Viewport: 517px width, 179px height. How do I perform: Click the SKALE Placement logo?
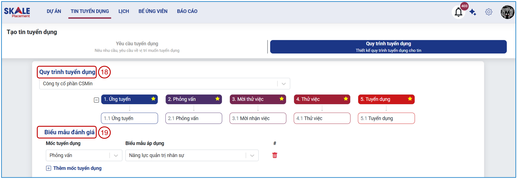pyautogui.click(x=17, y=12)
